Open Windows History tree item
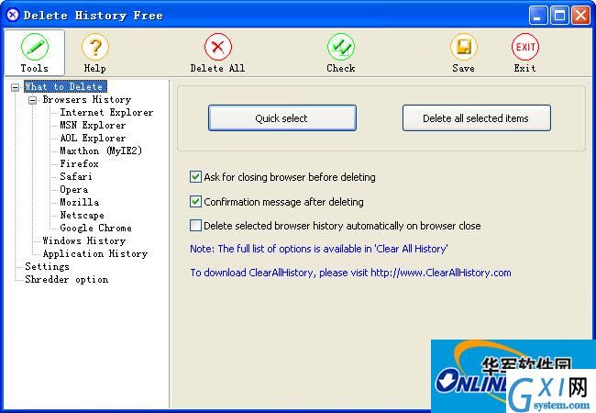This screenshot has height=413, width=596. coord(84,241)
